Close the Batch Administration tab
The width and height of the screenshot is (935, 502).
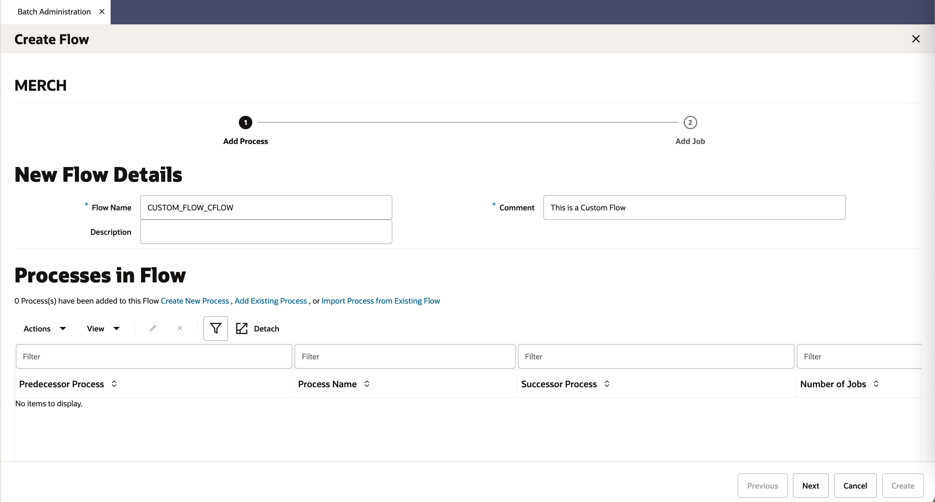(102, 12)
